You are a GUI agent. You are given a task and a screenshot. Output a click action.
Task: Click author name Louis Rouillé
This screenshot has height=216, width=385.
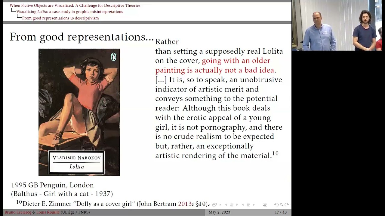pyautogui.click(x=48, y=212)
